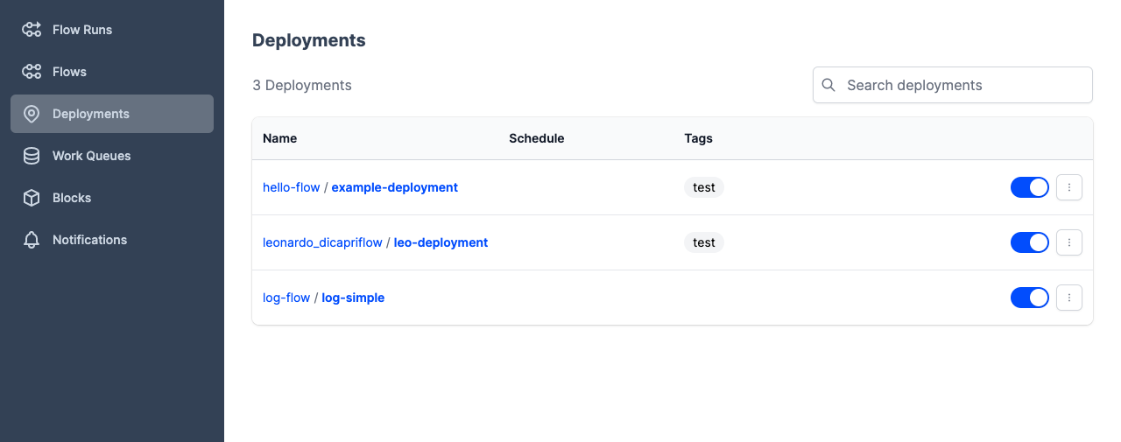Click the Blocks cube icon
This screenshot has width=1121, height=442.
(32, 198)
